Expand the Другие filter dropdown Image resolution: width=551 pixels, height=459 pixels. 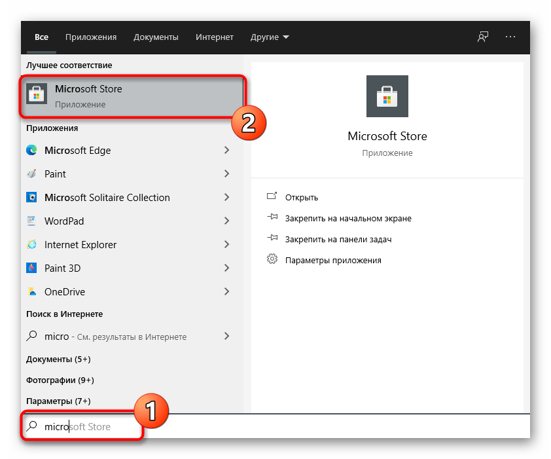coord(270,37)
